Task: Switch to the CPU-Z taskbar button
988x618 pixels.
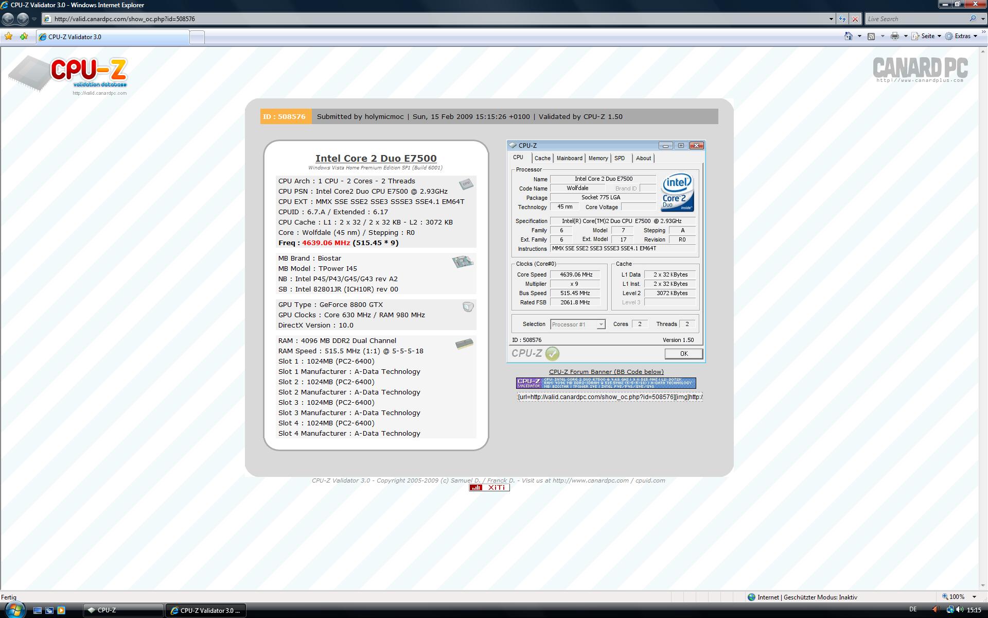Action: coord(123,610)
